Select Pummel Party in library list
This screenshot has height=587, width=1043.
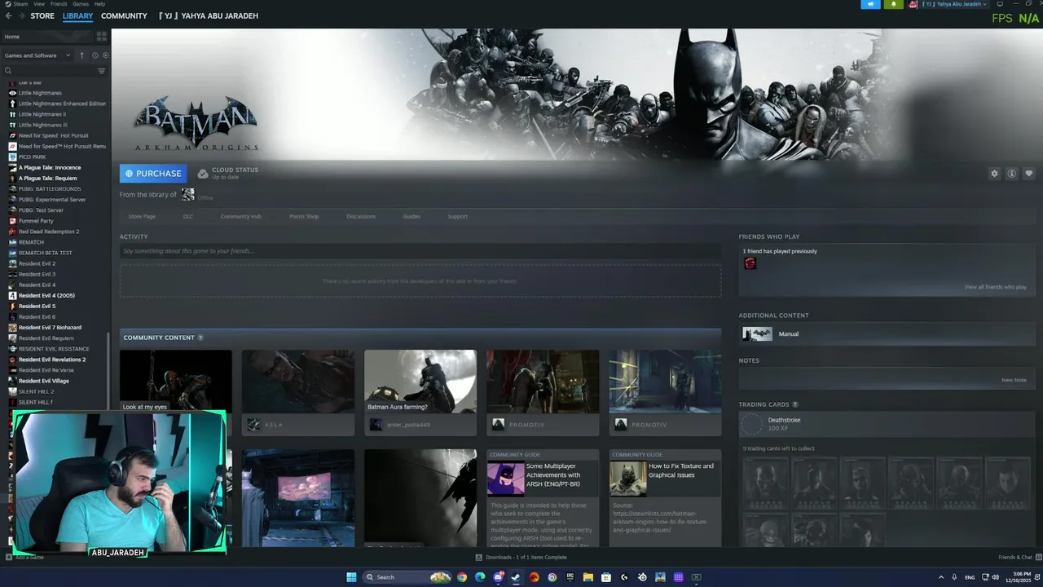[x=36, y=221]
